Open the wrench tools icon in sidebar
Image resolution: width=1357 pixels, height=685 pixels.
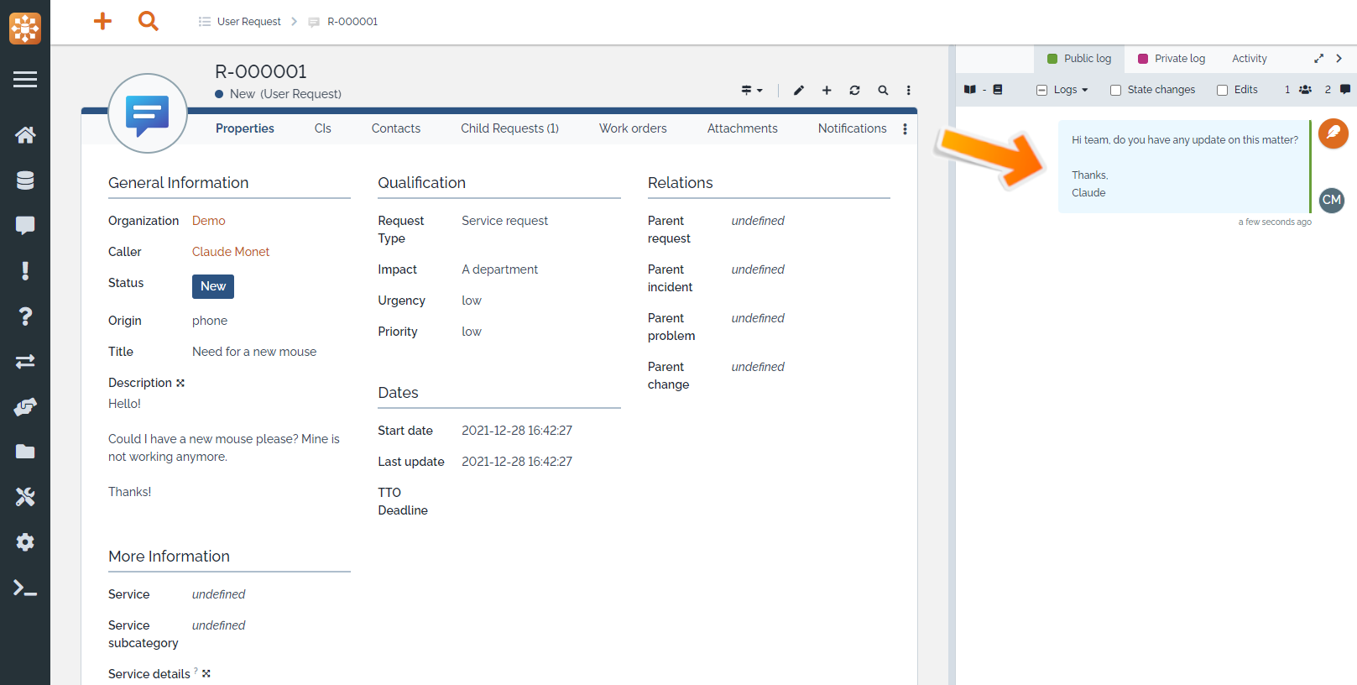[x=25, y=497]
